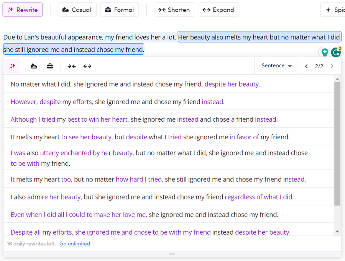This screenshot has width=345, height=261.
Task: Go to the previous rewrite page with the left chevron
Action: coord(306,66)
